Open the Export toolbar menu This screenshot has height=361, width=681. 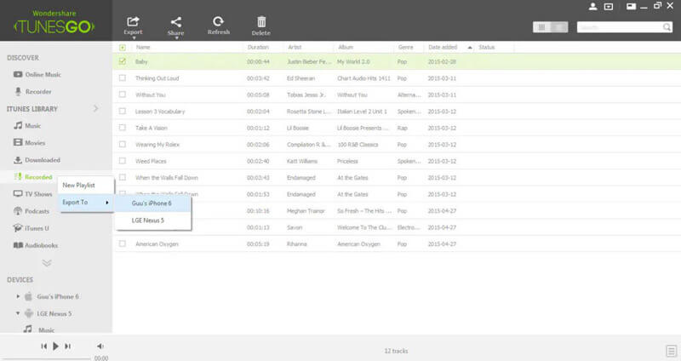[x=133, y=26]
